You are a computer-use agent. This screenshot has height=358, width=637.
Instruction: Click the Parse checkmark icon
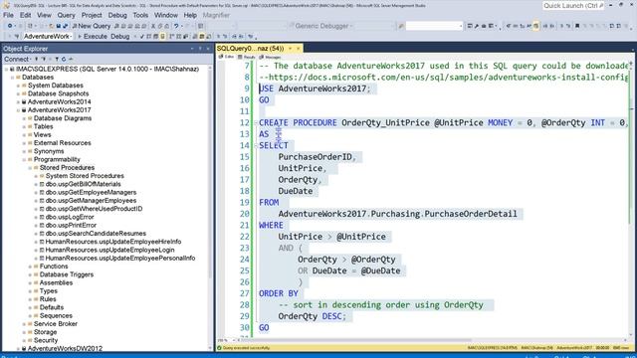tap(141, 37)
